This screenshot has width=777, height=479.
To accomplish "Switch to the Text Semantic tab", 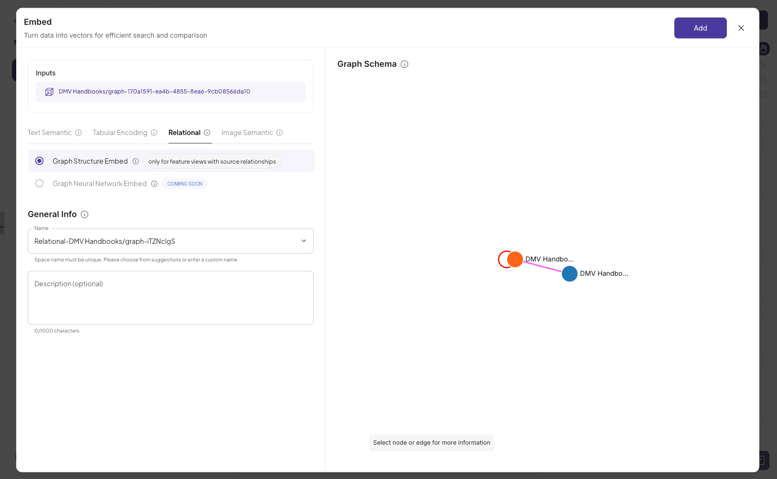I will pyautogui.click(x=50, y=133).
